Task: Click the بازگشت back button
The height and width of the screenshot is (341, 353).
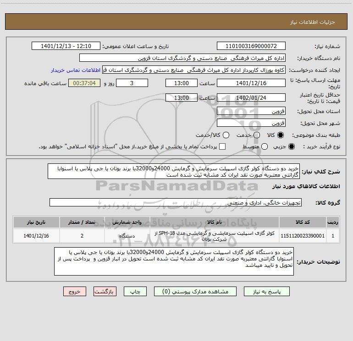Action: [105, 292]
